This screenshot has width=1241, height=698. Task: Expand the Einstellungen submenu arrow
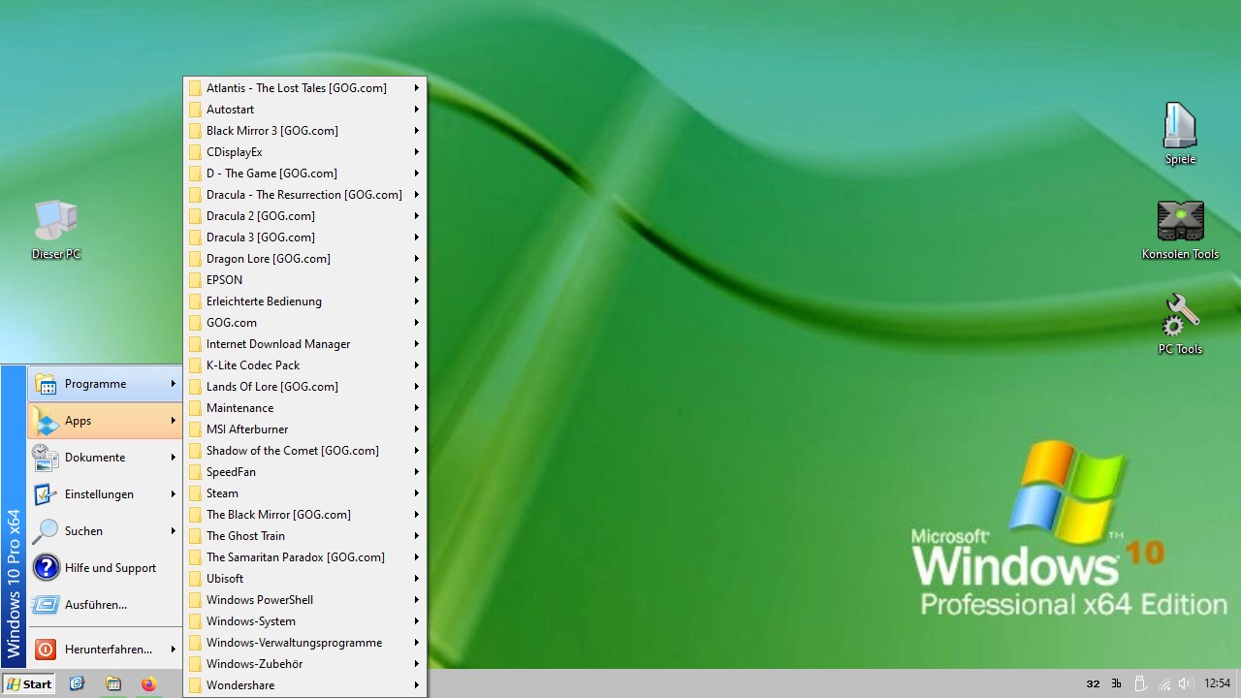click(x=174, y=494)
